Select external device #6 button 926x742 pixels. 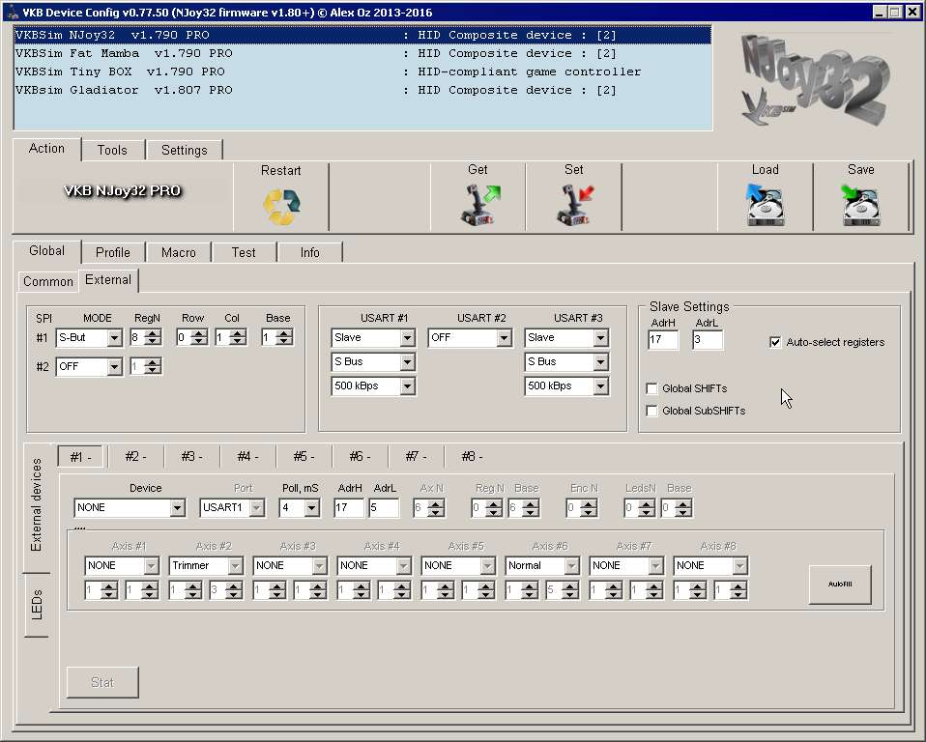(x=361, y=456)
